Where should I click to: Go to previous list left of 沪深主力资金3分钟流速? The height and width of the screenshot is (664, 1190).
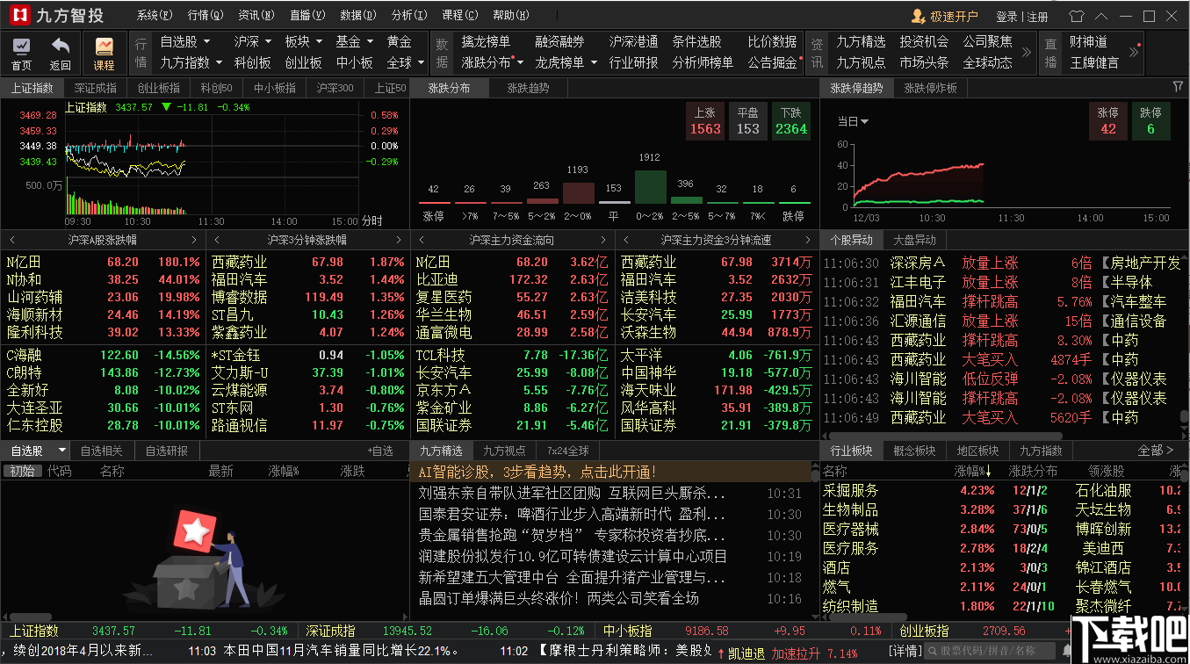627,240
